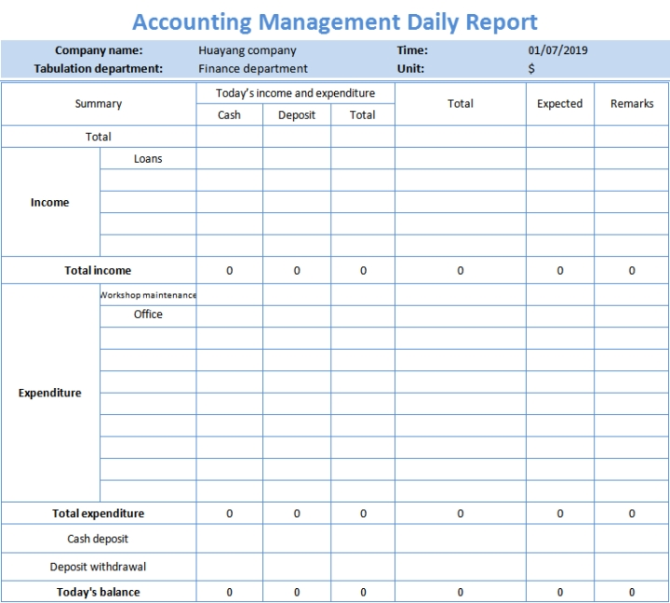The image size is (670, 603).
Task: Select the Cash column header
Action: click(x=230, y=115)
